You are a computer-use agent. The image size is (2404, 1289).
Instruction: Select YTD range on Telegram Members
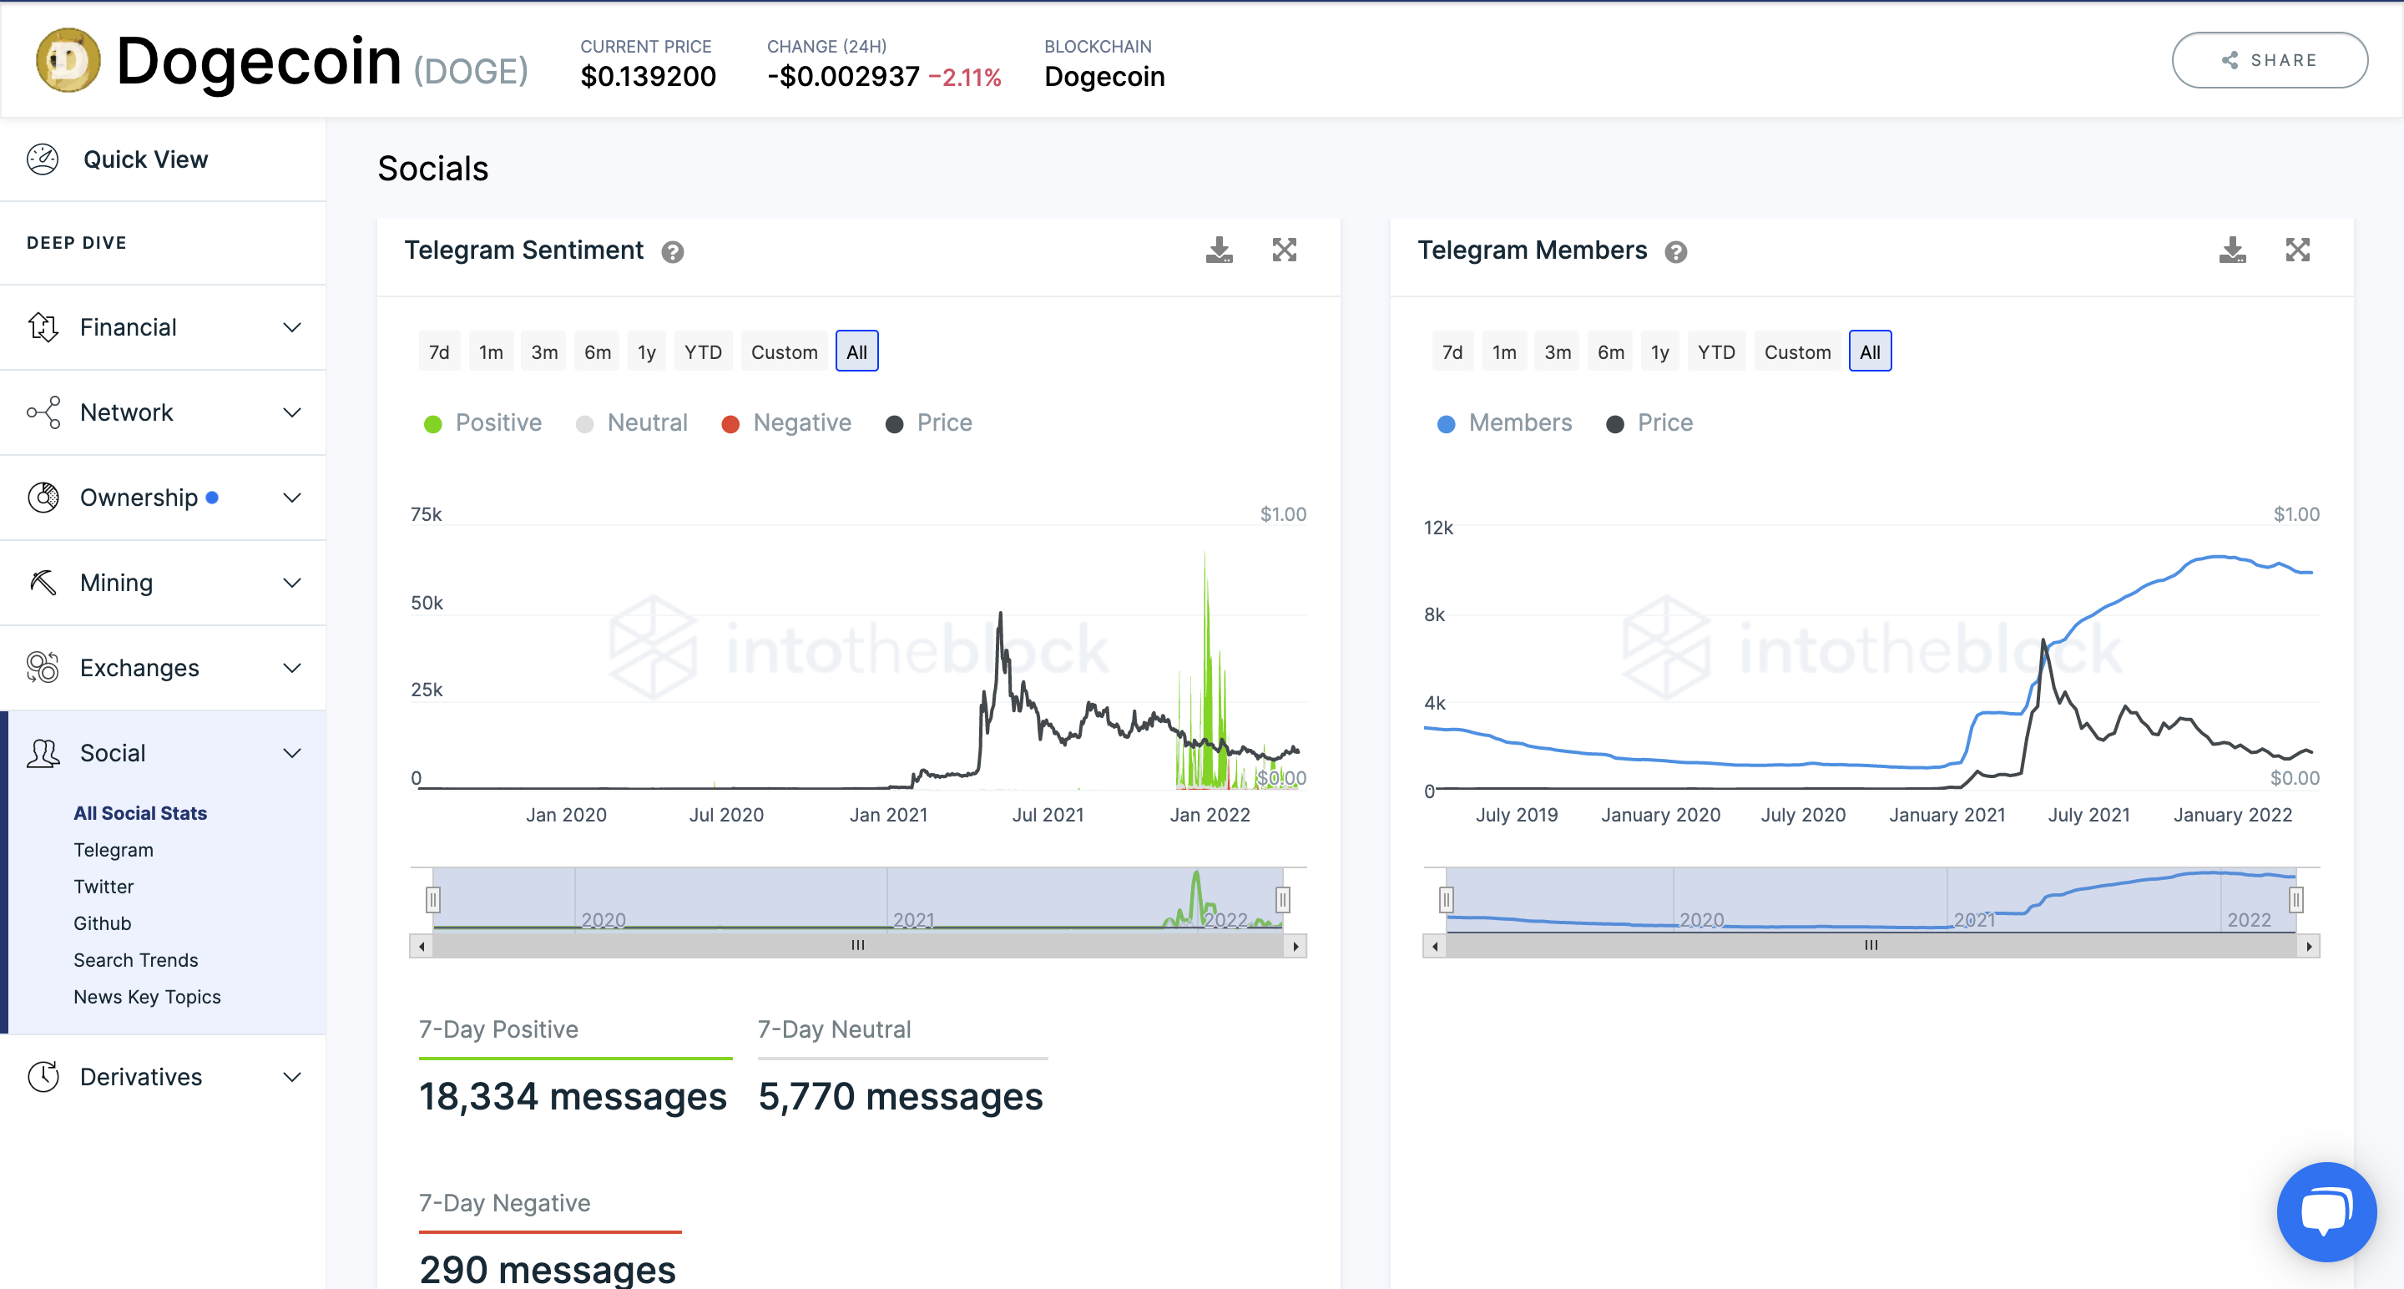(x=1716, y=351)
